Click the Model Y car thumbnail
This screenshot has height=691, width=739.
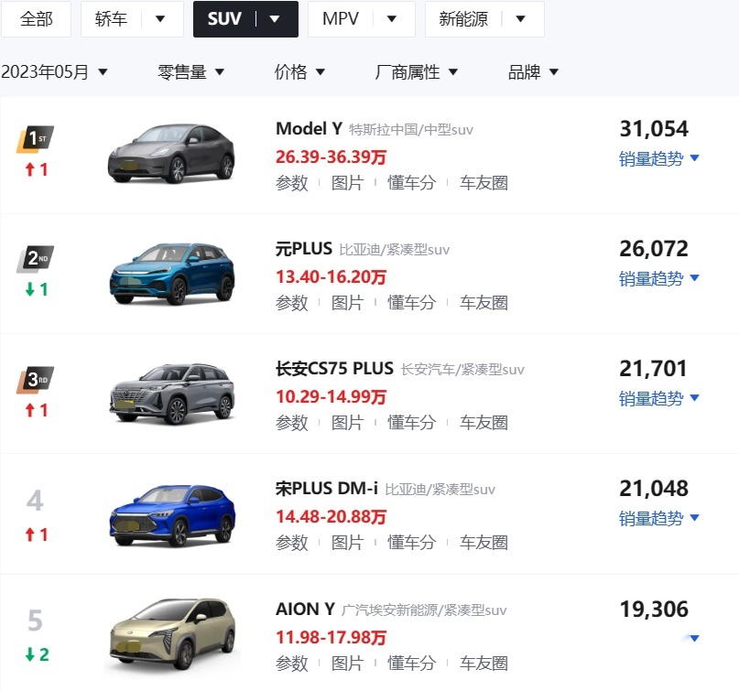pyautogui.click(x=171, y=154)
